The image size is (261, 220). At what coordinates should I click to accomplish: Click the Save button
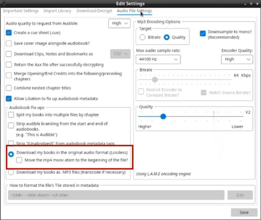point(244,212)
